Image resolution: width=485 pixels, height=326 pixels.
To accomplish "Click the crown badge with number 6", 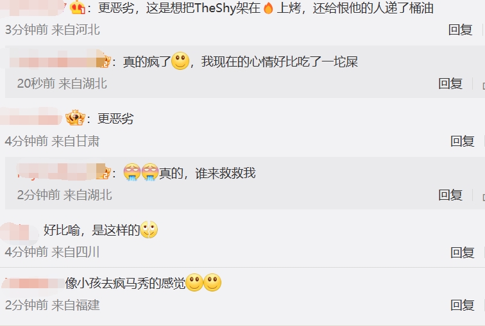I will [75, 118].
